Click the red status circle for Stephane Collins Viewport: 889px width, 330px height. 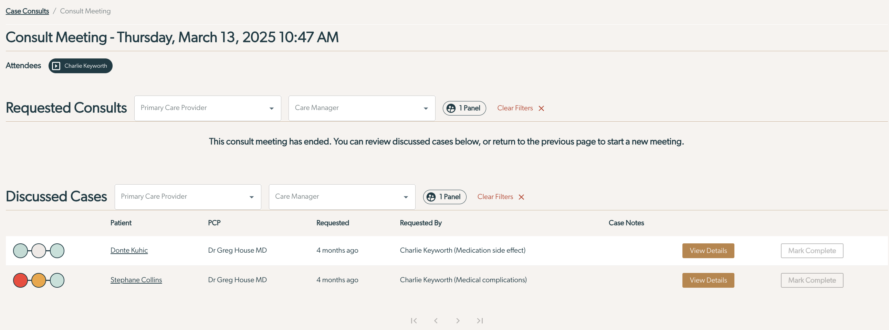click(x=20, y=280)
